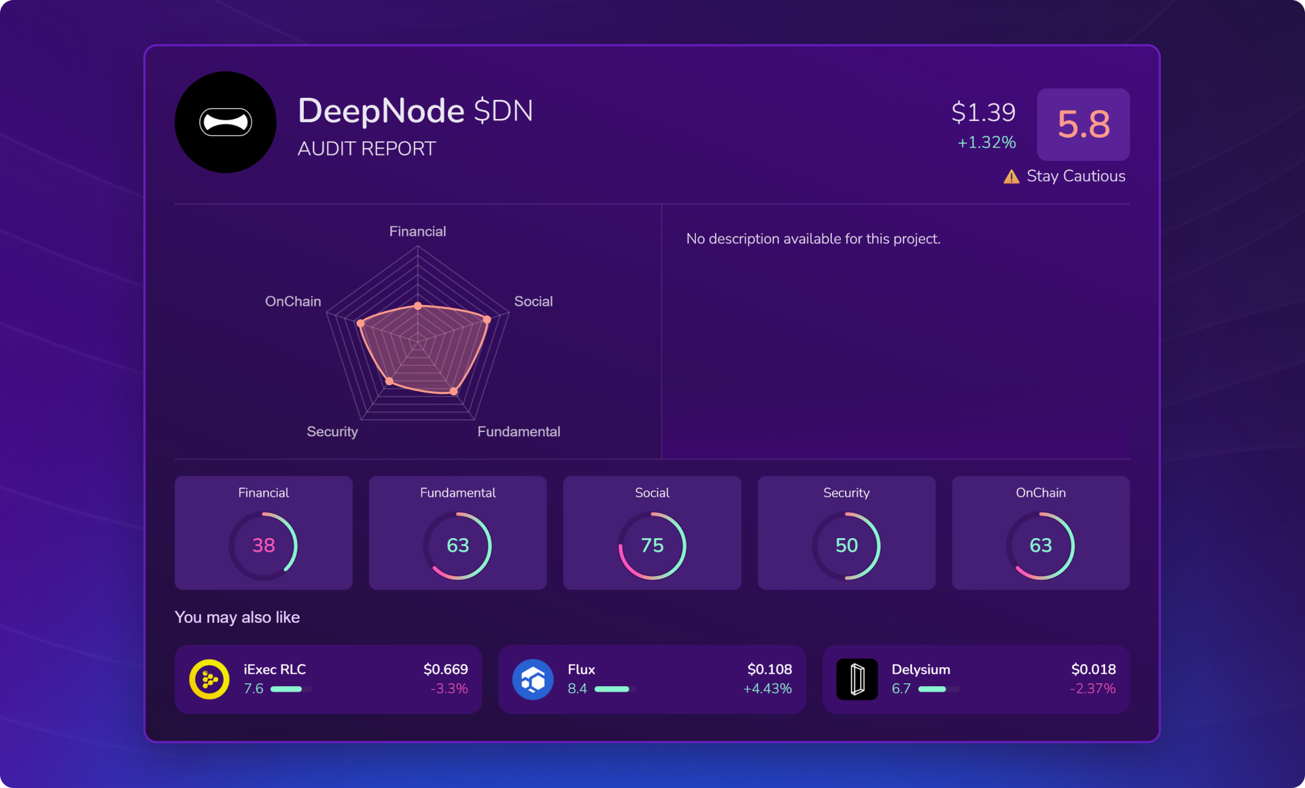Image resolution: width=1305 pixels, height=788 pixels.
Task: Open the OnChain score card
Action: point(1041,532)
